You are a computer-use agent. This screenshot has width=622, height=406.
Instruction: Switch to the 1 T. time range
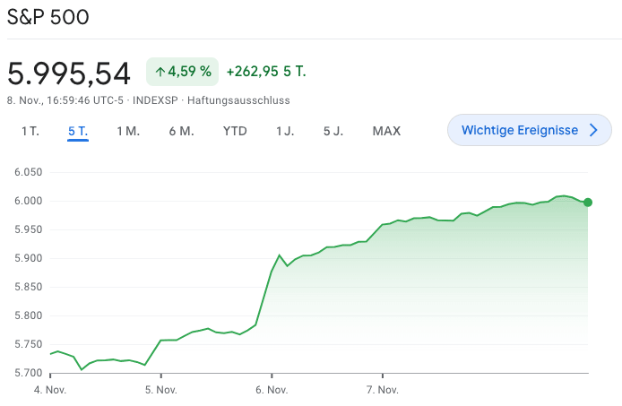[30, 131]
